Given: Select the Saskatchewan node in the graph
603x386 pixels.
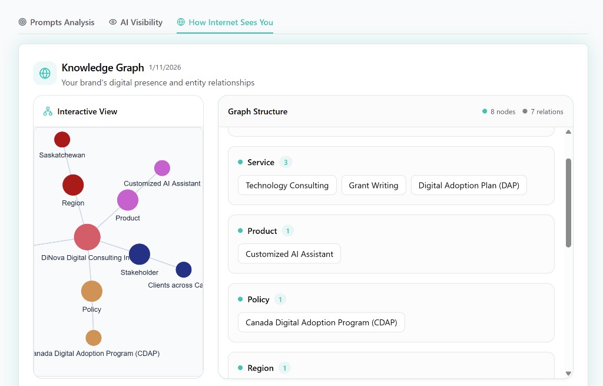Looking at the screenshot, I should pos(62,140).
